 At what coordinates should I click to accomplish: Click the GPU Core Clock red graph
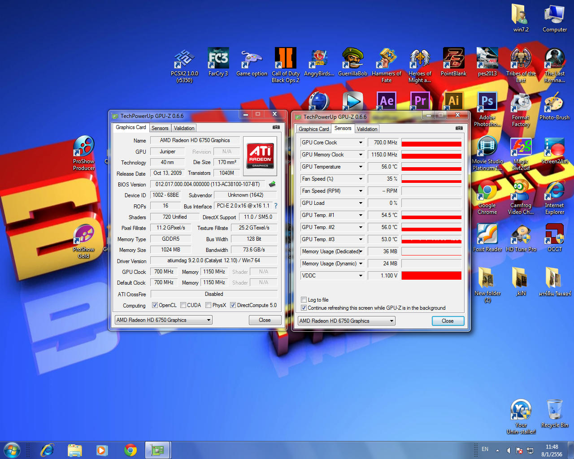tap(431, 143)
